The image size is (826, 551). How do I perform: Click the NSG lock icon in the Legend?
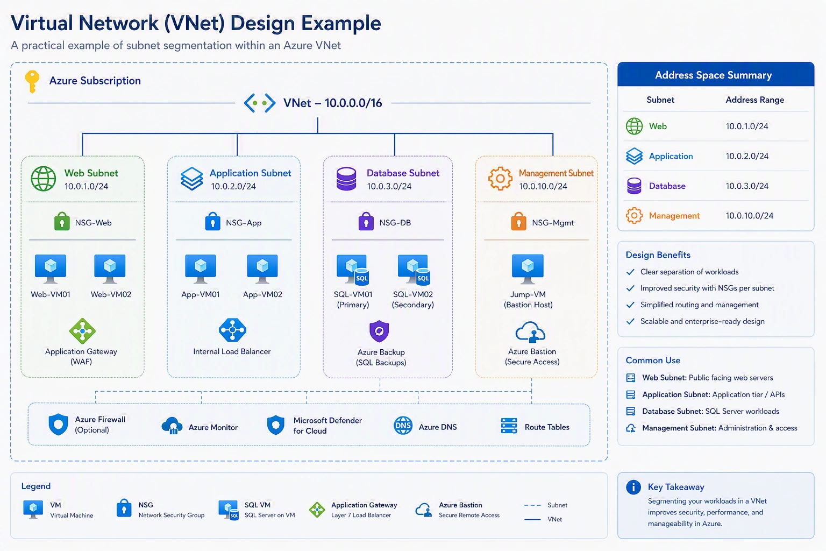[124, 508]
